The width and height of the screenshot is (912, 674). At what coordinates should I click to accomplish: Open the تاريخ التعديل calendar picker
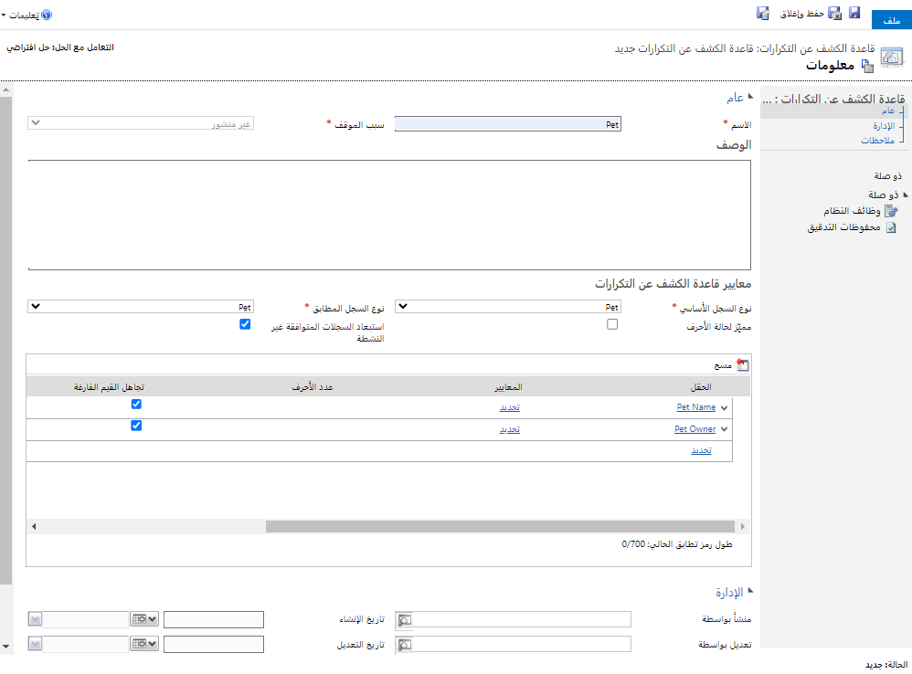pyautogui.click(x=144, y=644)
